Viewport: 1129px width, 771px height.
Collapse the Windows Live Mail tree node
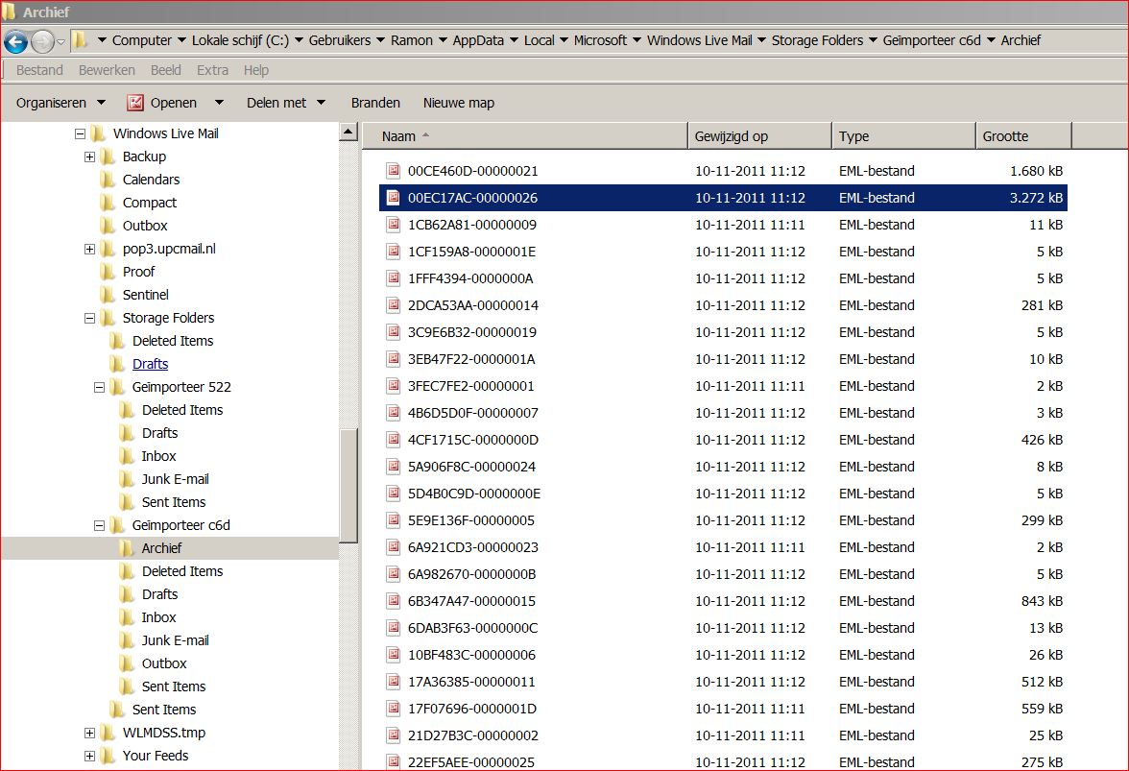[x=80, y=133]
